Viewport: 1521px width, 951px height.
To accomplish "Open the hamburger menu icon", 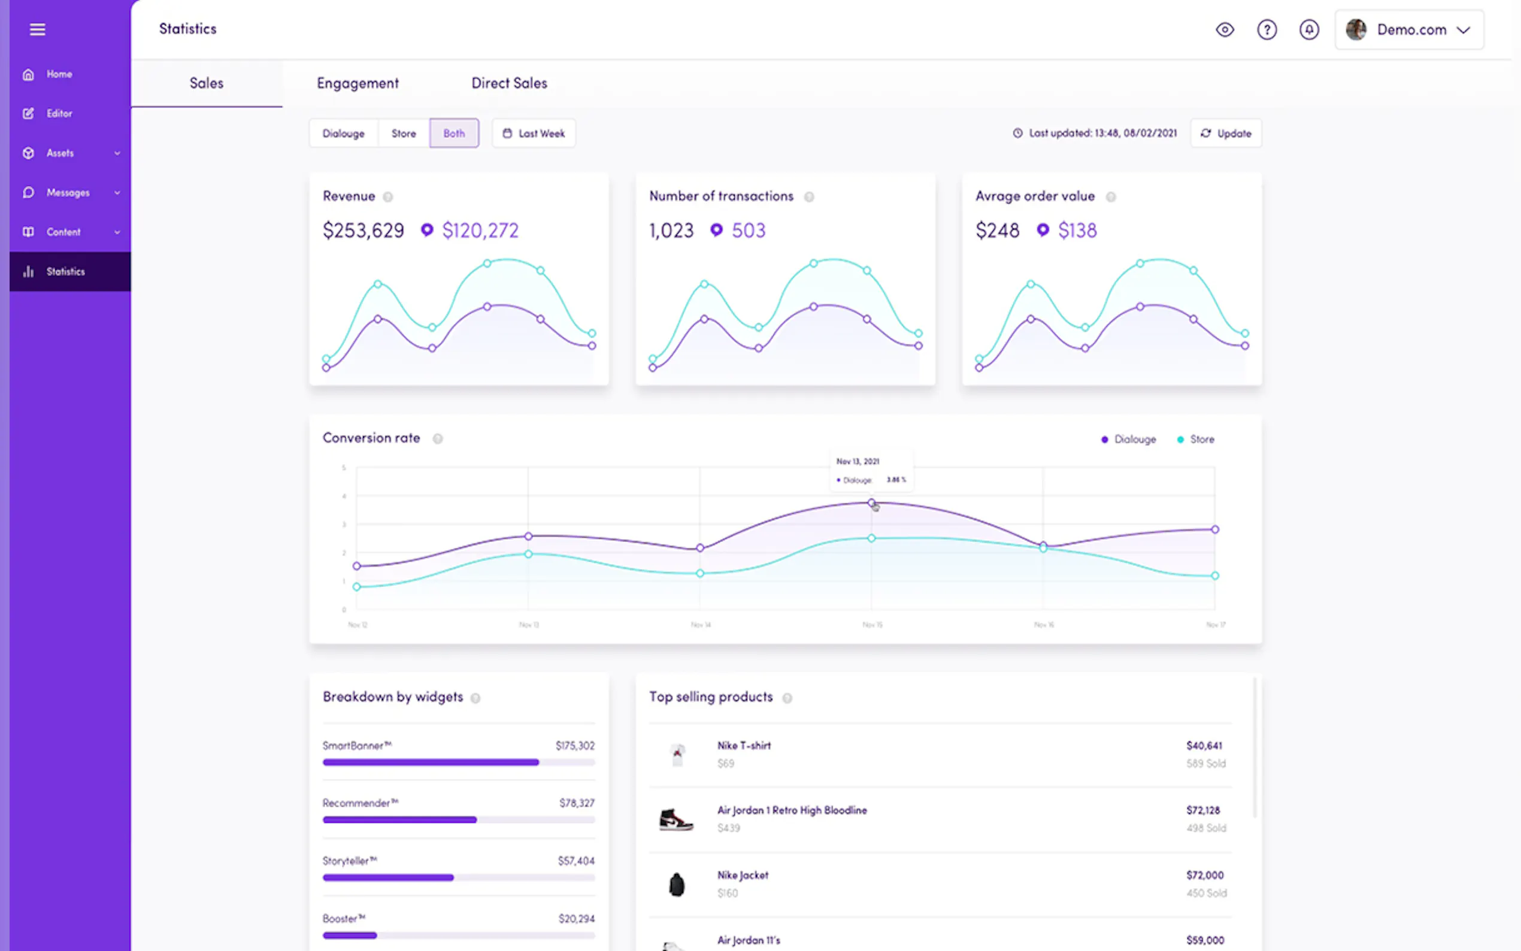I will (x=37, y=29).
